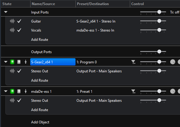The width and height of the screenshot is (180, 127).
Task: Click down-arrow routing icon on mdaDe-ess 1
Action: pos(26,91)
